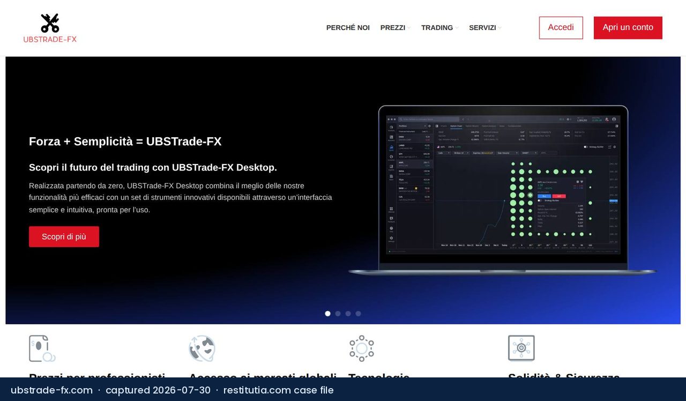This screenshot has width=686, height=401.
Task: Click the safe icon for Solidità & Sicurezza
Action: (x=521, y=348)
